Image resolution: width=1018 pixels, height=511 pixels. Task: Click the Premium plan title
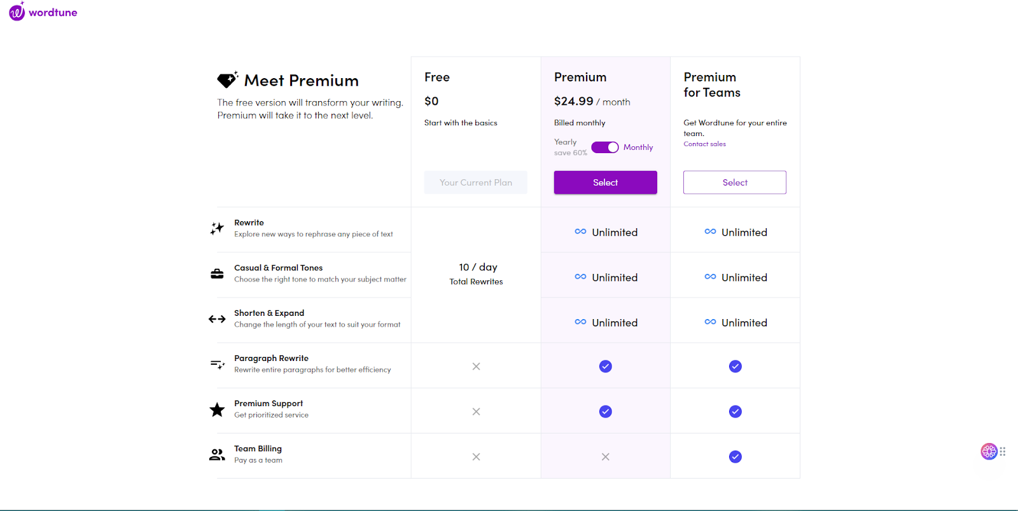pyautogui.click(x=580, y=77)
